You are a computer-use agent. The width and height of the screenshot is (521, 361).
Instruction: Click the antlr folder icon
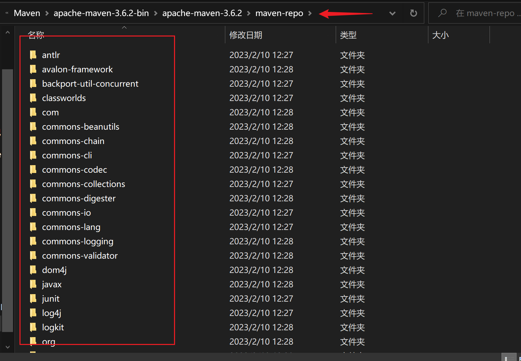pos(33,55)
